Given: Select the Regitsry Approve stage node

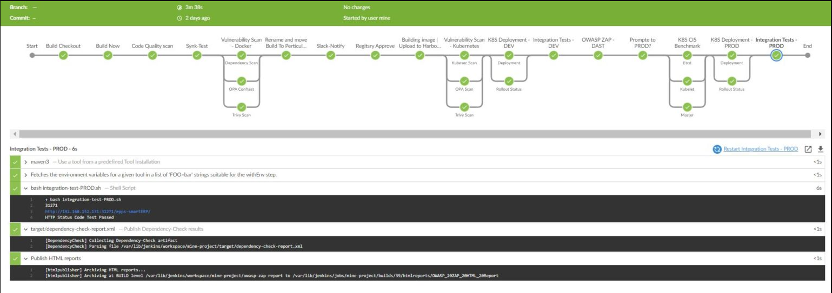Looking at the screenshot, I should [x=375, y=55].
